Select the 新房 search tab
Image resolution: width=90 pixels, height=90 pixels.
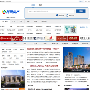point(33,5)
